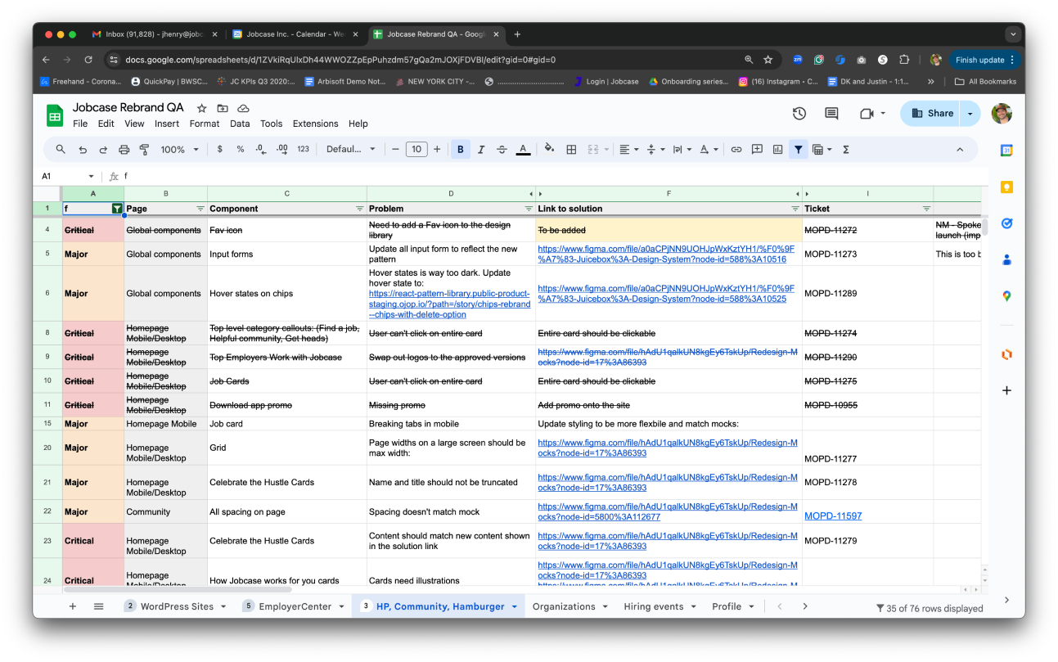Toggle the filter button in the toolbar

click(x=798, y=150)
